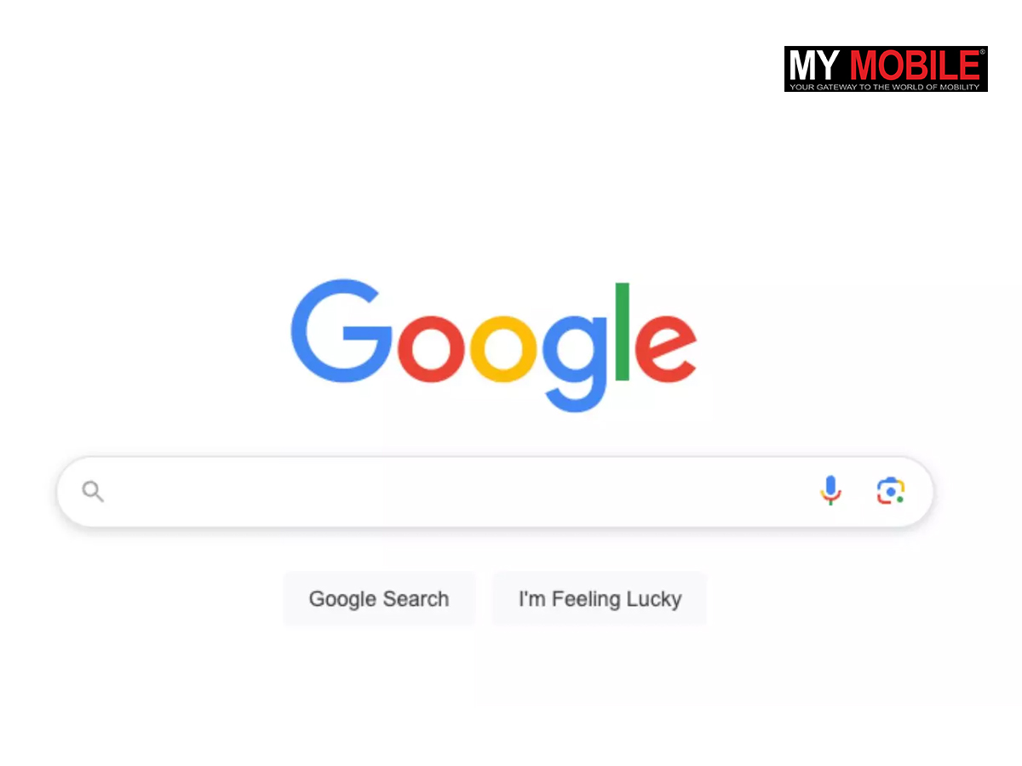1022x766 pixels.
Task: Click the word Search on Google Search button
Action: [x=416, y=599]
